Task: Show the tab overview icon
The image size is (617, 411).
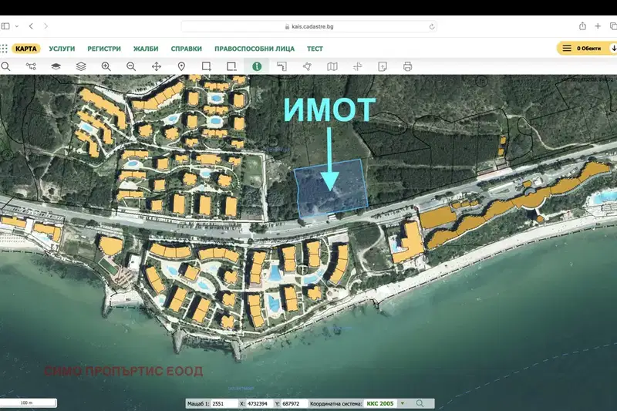Action: click(613, 26)
